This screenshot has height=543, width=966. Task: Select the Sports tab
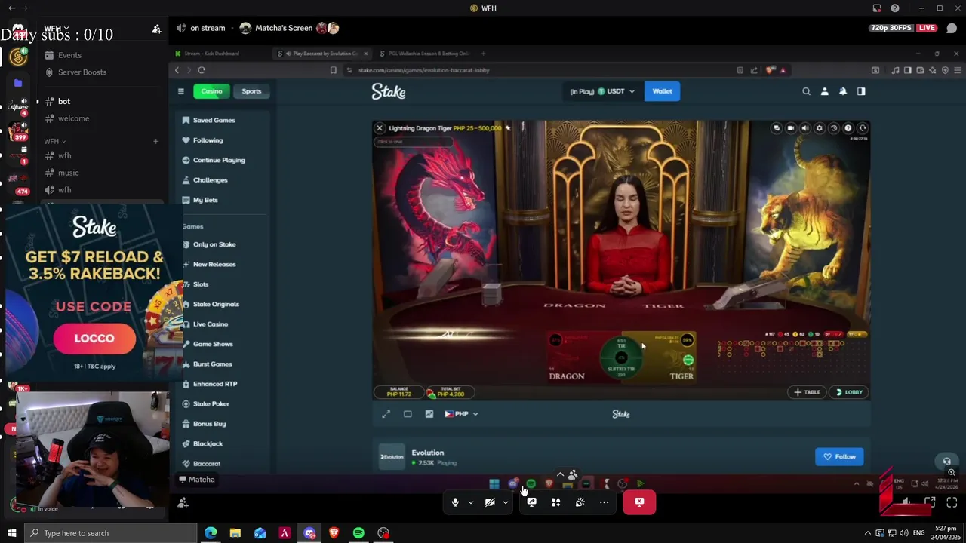[x=251, y=91]
